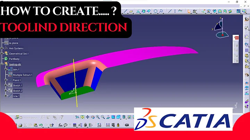This screenshot has height=140, width=250.
Task: Choose the Circle tool icon
Action: (x=156, y=11)
